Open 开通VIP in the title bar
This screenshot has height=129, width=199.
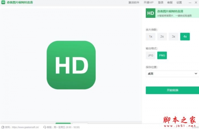pos(149,3)
